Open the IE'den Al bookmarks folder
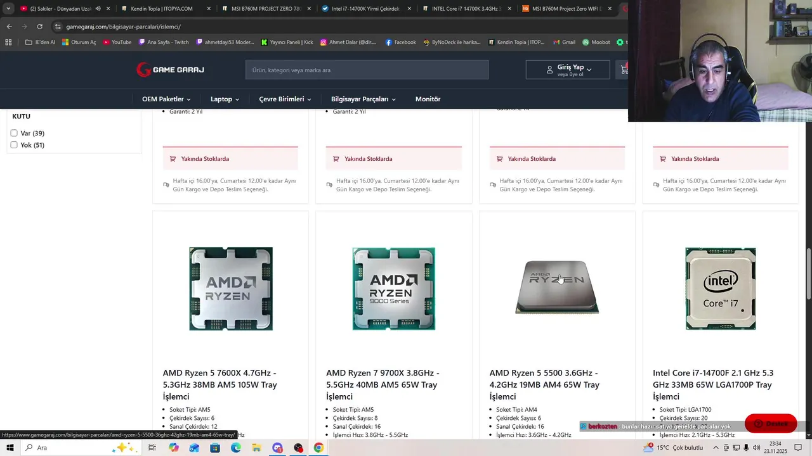The image size is (812, 456). pyautogui.click(x=40, y=42)
